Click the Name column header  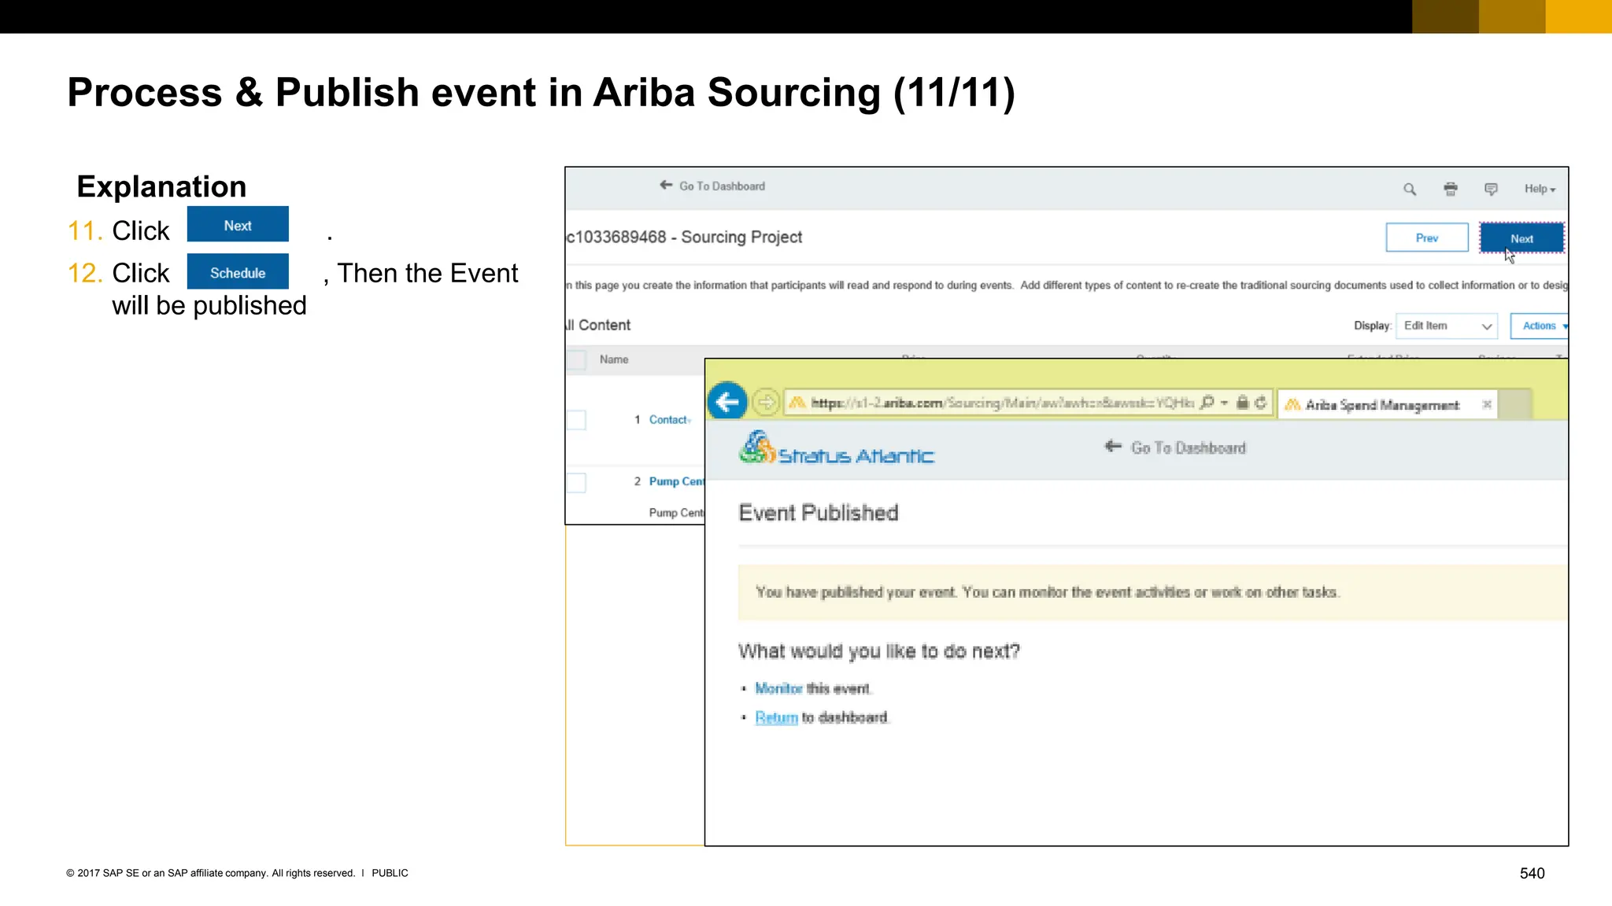[614, 359]
